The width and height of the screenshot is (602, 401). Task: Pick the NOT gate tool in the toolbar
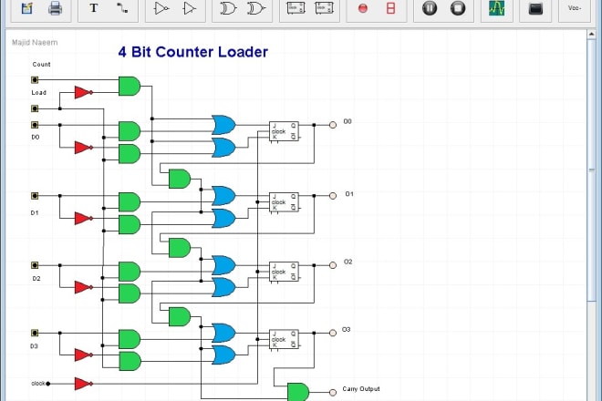(161, 8)
